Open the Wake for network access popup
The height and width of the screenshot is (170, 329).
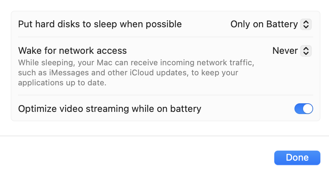(x=292, y=51)
